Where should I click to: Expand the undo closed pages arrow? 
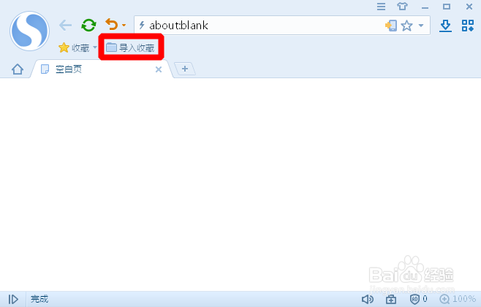124,25
